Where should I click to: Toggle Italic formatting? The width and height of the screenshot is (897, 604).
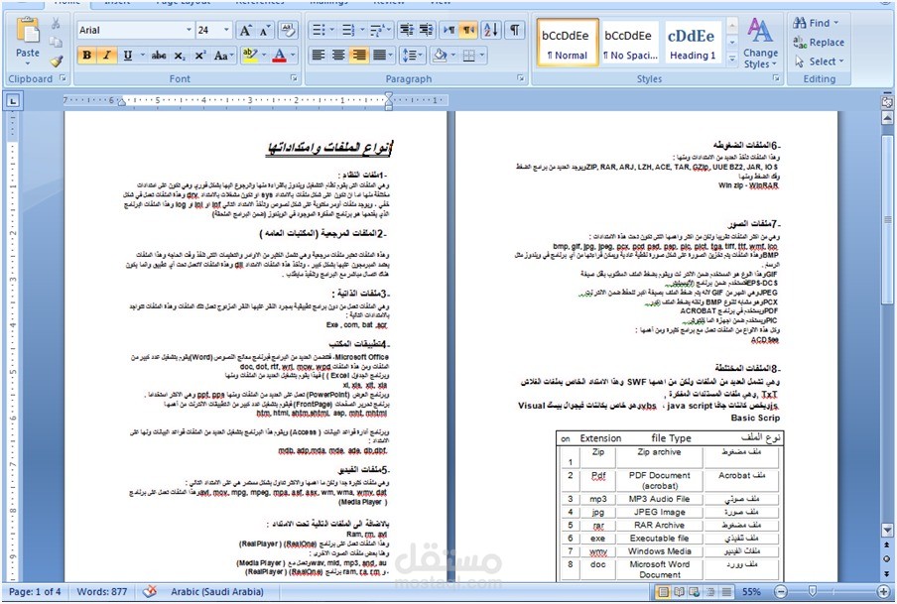click(x=106, y=56)
